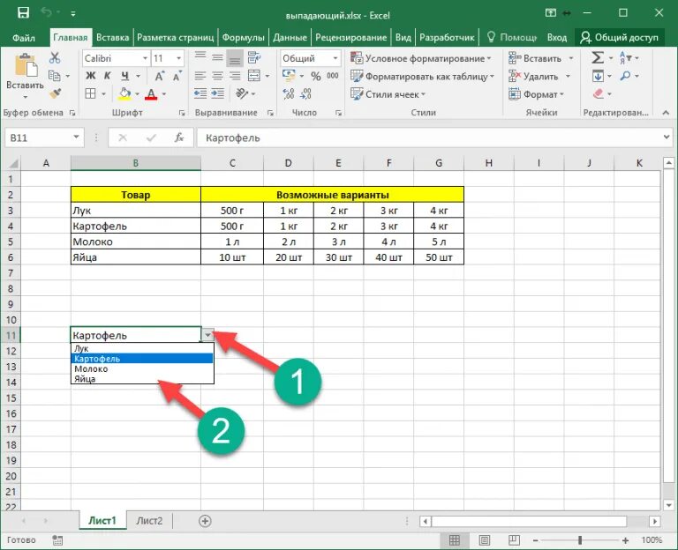Screen dimensions: 678x550
Task: Click the Fill down arrow icon
Action: pos(598,77)
